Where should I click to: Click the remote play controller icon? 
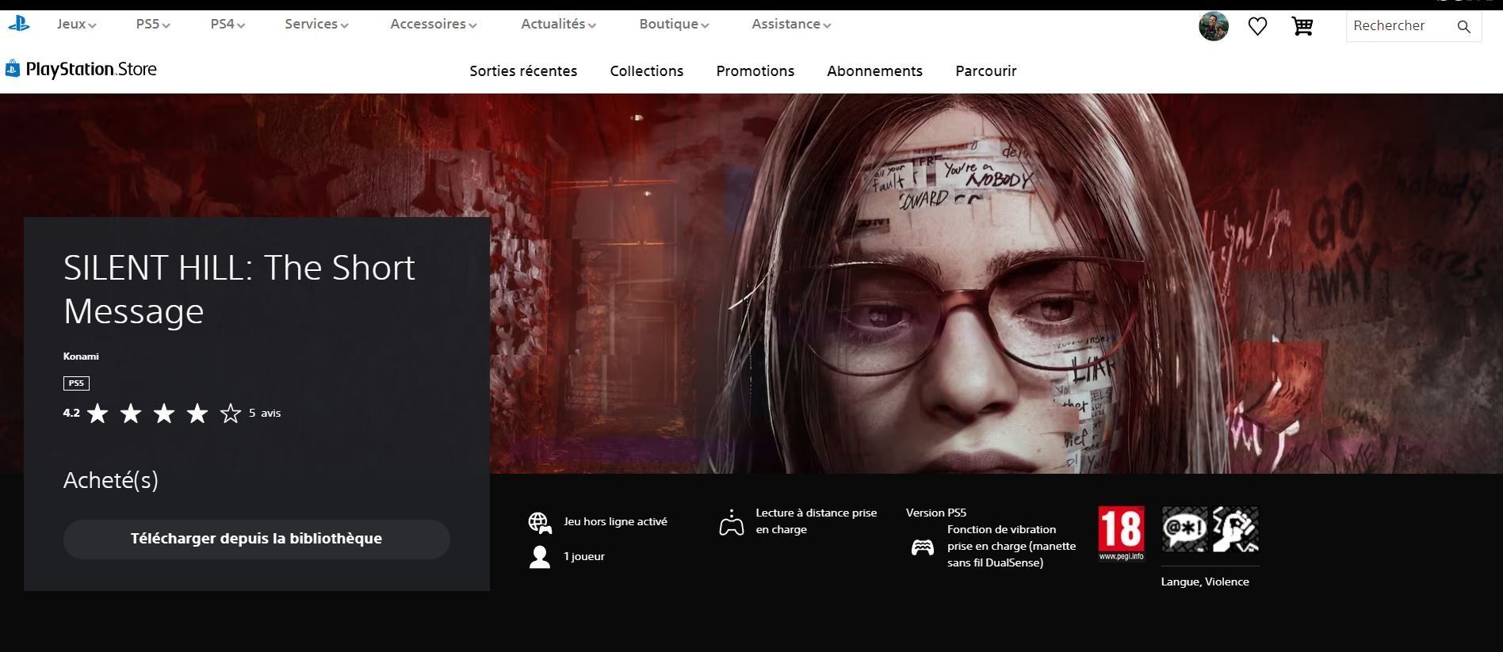731,522
